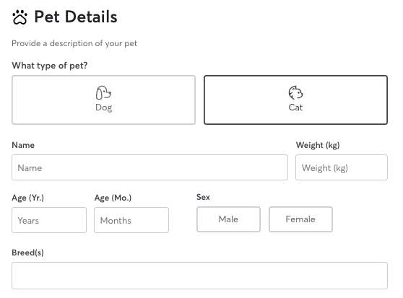Focus the pet Name input field

click(149, 167)
